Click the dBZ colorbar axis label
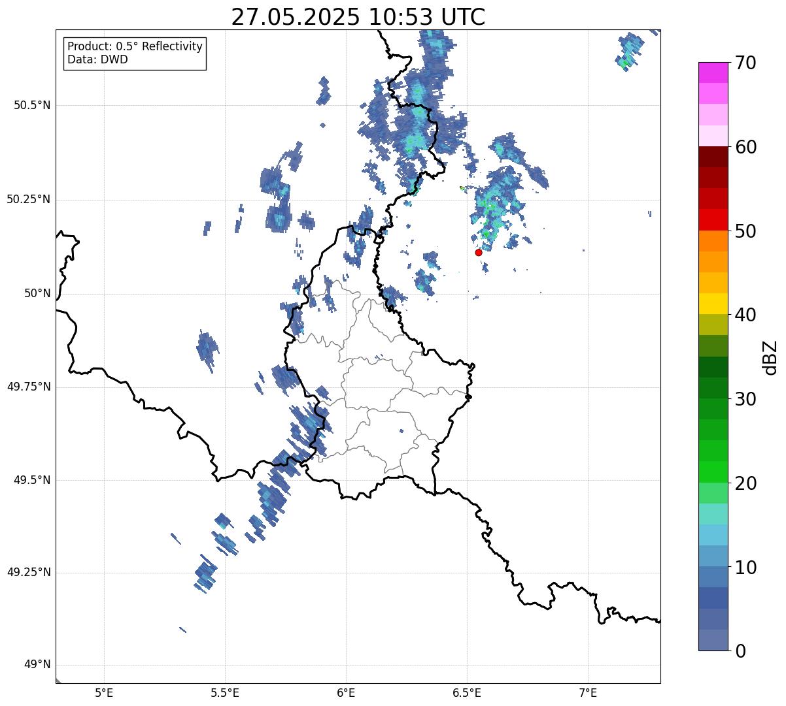 (x=770, y=357)
